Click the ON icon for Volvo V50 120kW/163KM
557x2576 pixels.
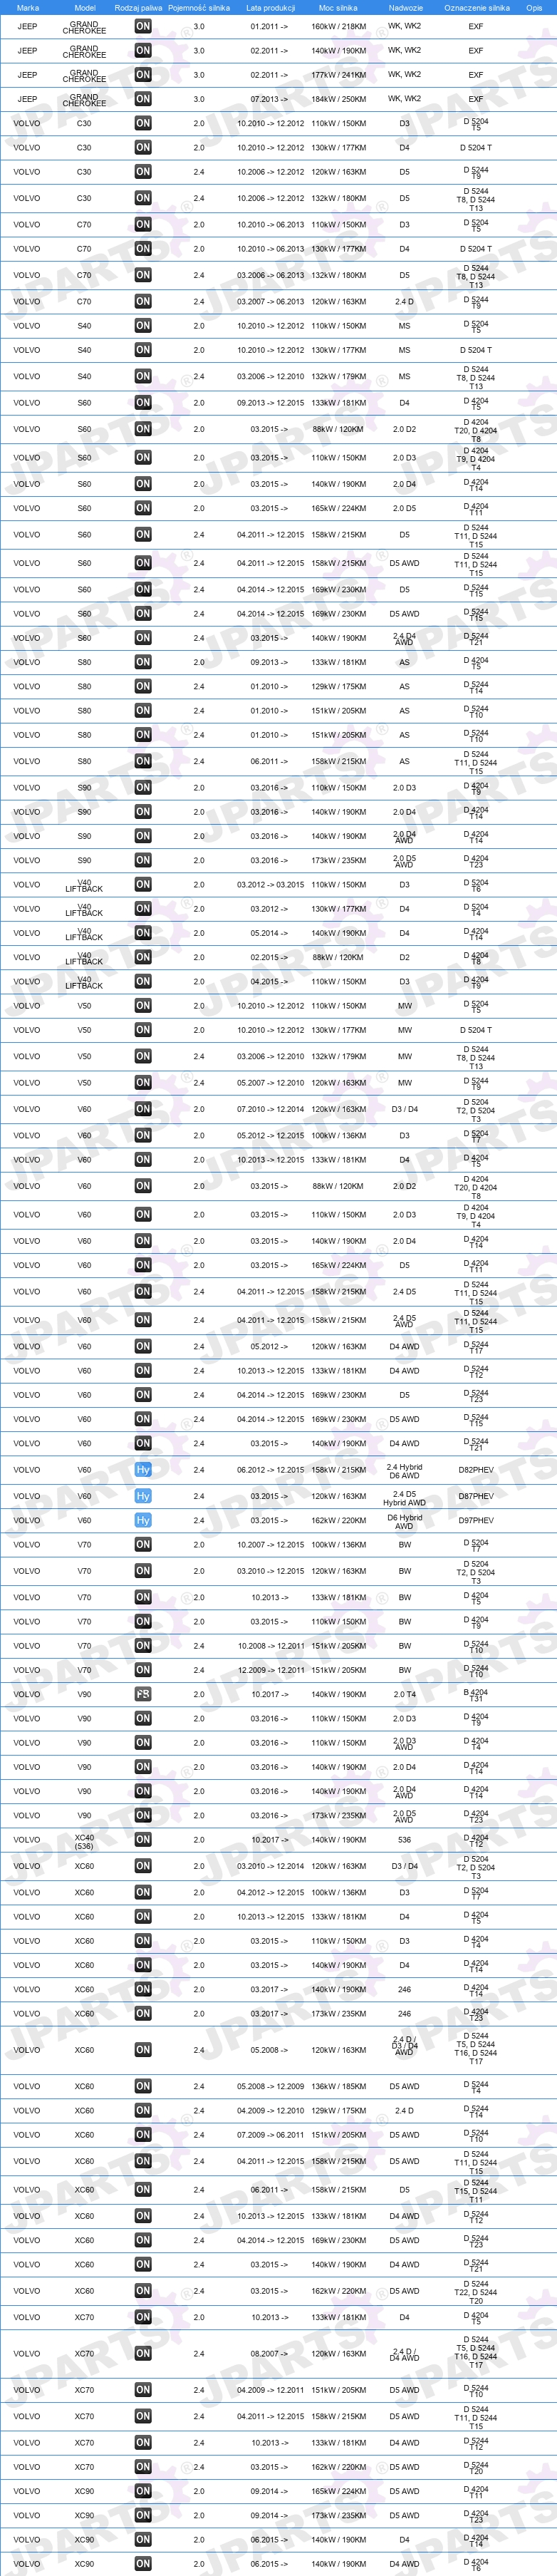143,1082
